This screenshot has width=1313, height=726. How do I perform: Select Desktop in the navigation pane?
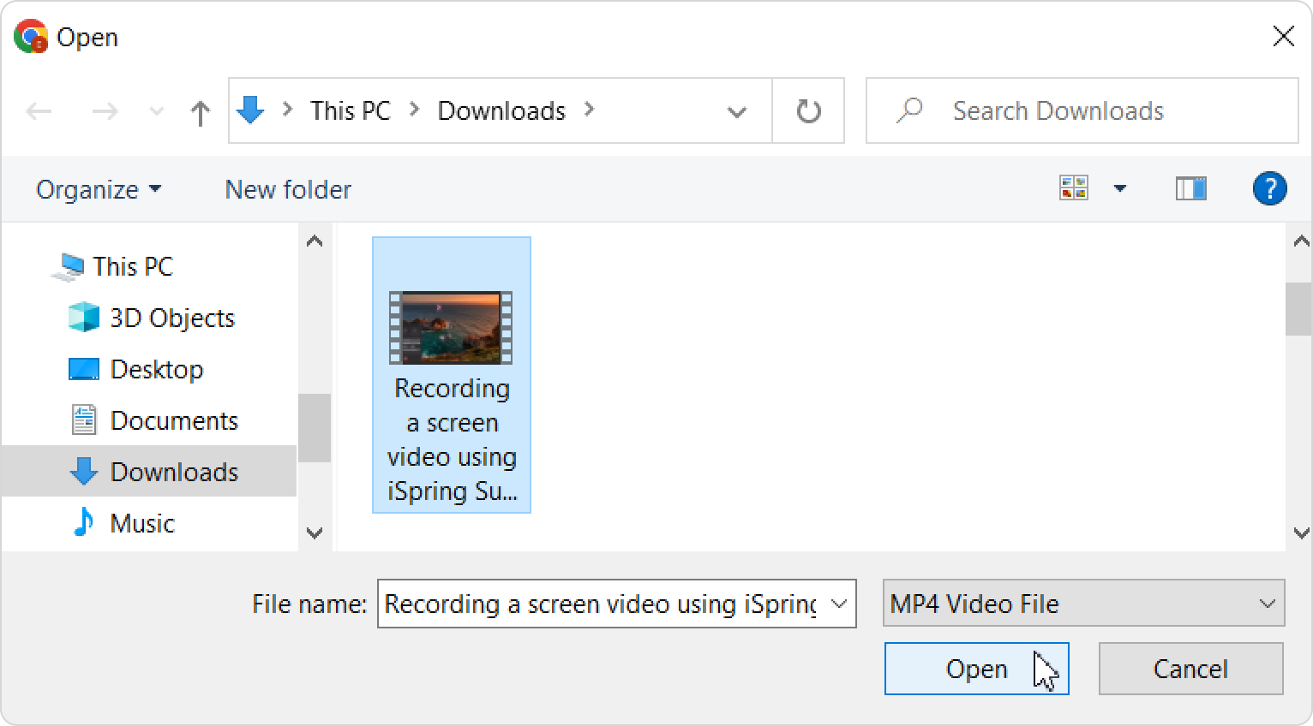coord(157,369)
